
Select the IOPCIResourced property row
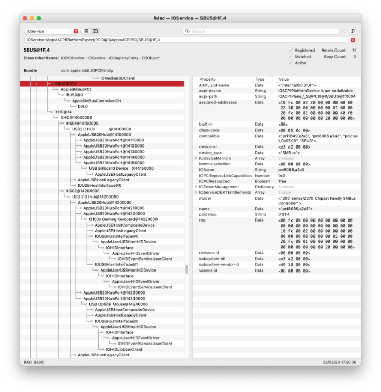click(x=277, y=181)
